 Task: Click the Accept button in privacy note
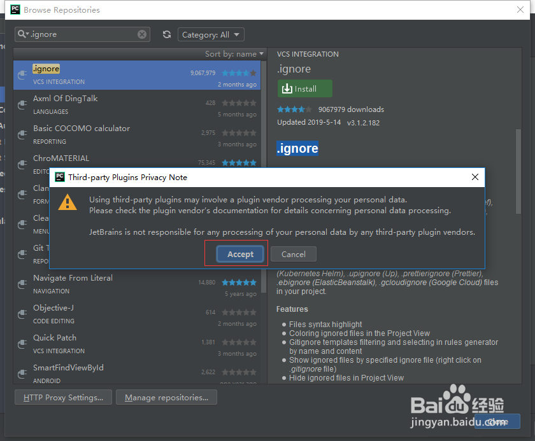(x=240, y=254)
